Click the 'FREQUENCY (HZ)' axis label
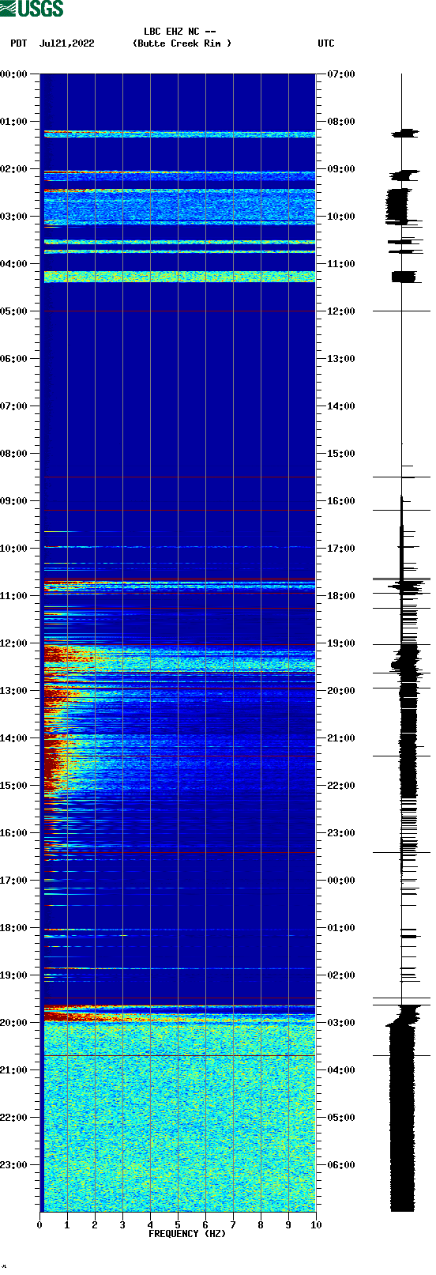This screenshot has height=1275, width=436. pyautogui.click(x=187, y=1234)
